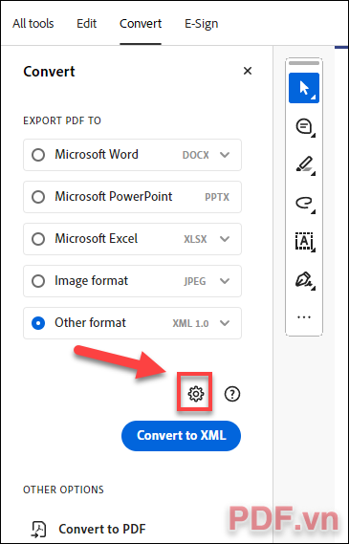Select Image format radio button
Viewport: 349px width, 544px height.
[38, 281]
